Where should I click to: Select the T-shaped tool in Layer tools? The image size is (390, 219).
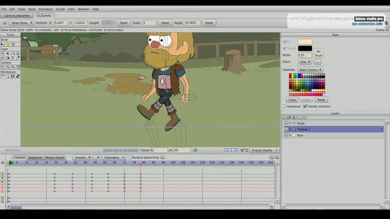(13, 58)
